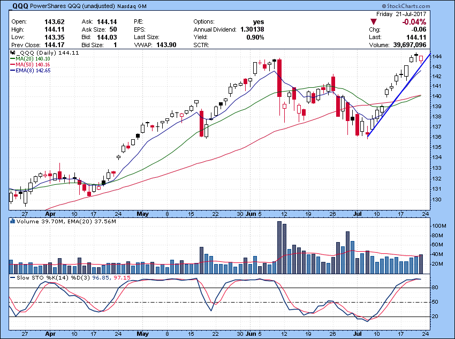The image size is (455, 339).
Task: Click the _QQQ (Daily) 144.11 legend label
Action: pyautogui.click(x=48, y=53)
